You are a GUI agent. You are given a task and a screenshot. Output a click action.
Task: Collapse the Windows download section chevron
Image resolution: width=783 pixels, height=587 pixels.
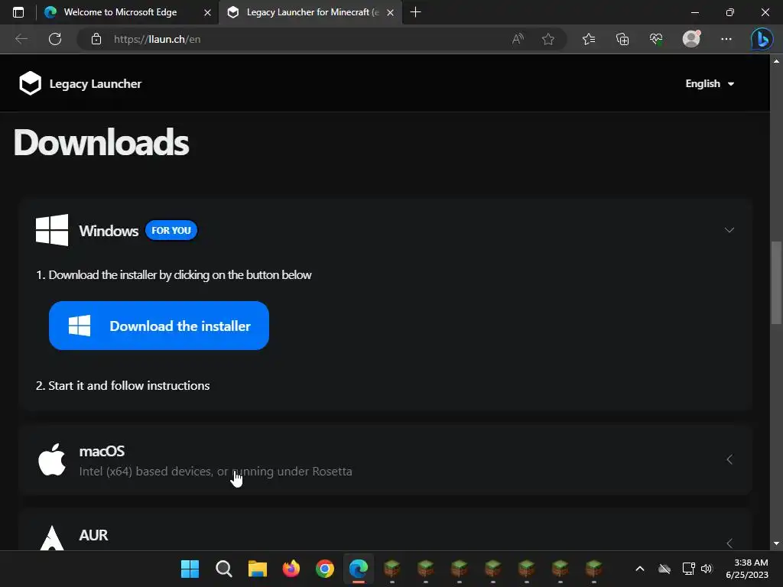tap(729, 230)
